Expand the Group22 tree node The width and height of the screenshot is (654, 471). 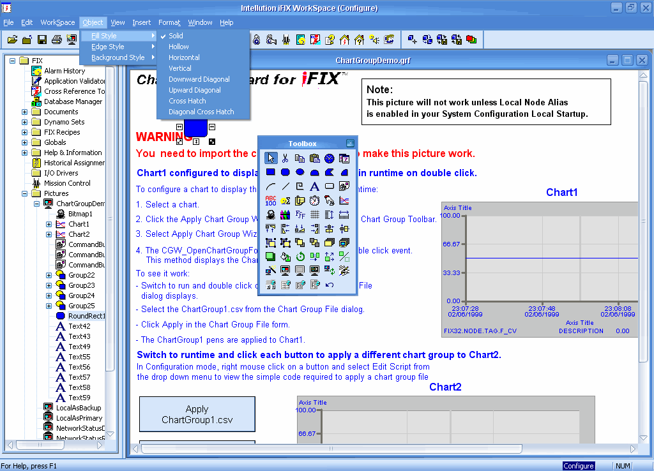49,275
